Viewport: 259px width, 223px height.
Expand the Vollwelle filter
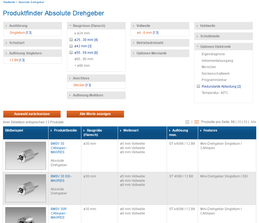tap(160, 26)
